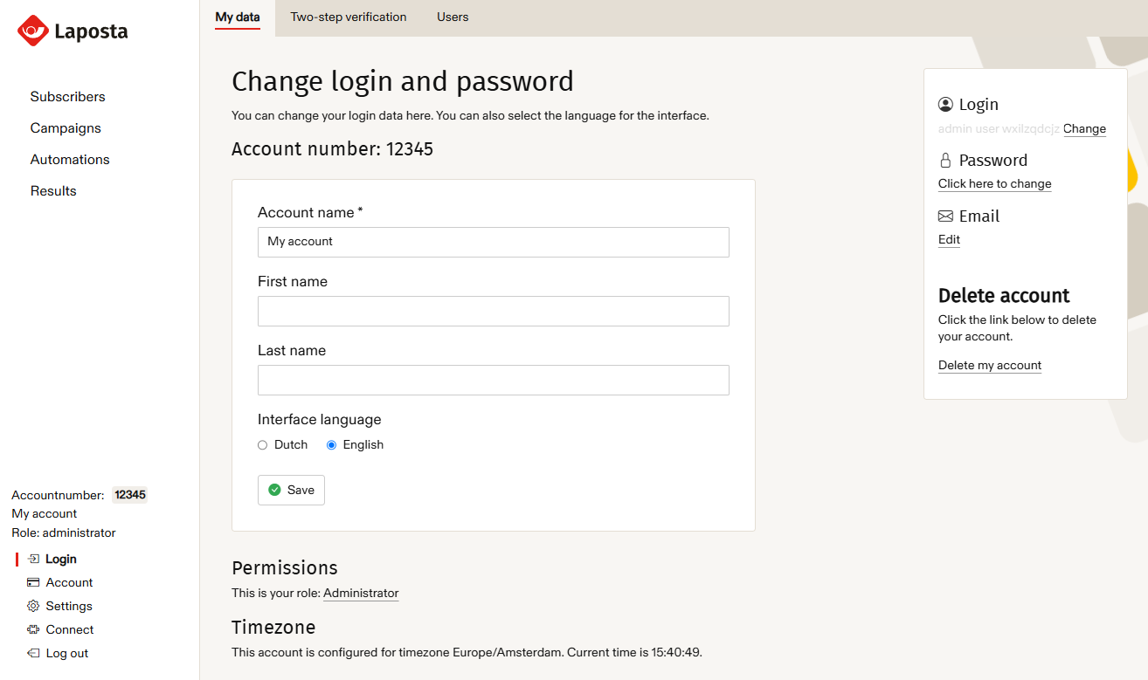Click the Account name text field
Viewport: 1148px width, 680px height.
[494, 242]
